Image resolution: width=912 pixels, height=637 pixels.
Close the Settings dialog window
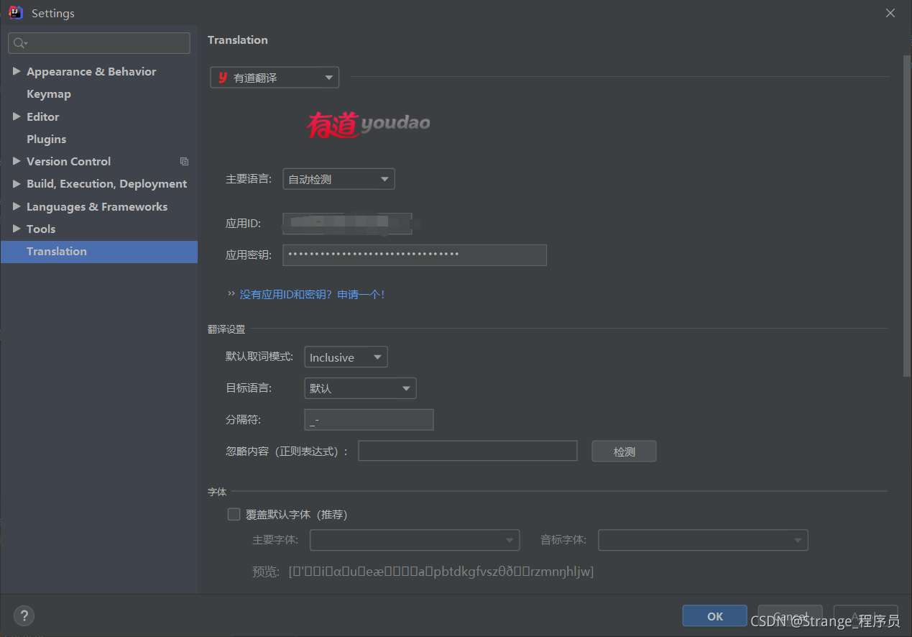[x=890, y=13]
